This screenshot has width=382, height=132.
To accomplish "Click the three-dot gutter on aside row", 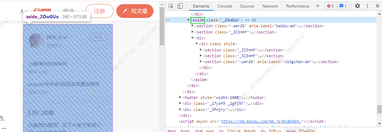I will [168, 20].
